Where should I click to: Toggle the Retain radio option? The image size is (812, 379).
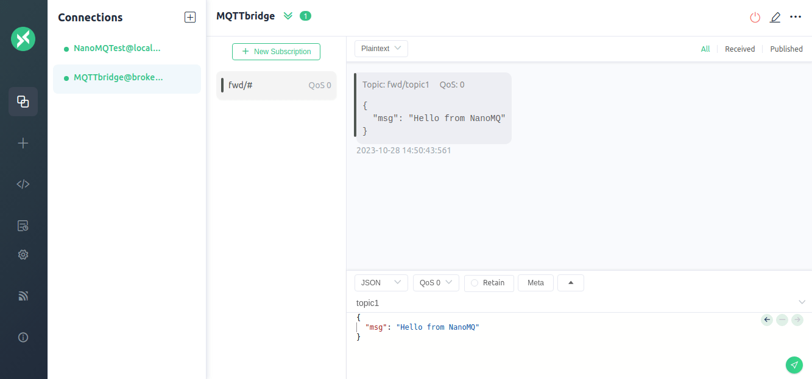click(475, 283)
